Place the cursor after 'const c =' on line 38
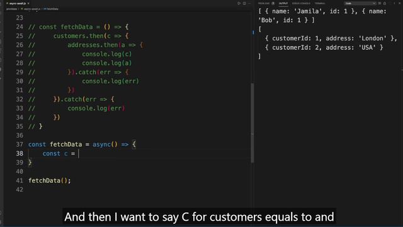Image resolution: width=403 pixels, height=227 pixels. pyautogui.click(x=79, y=154)
